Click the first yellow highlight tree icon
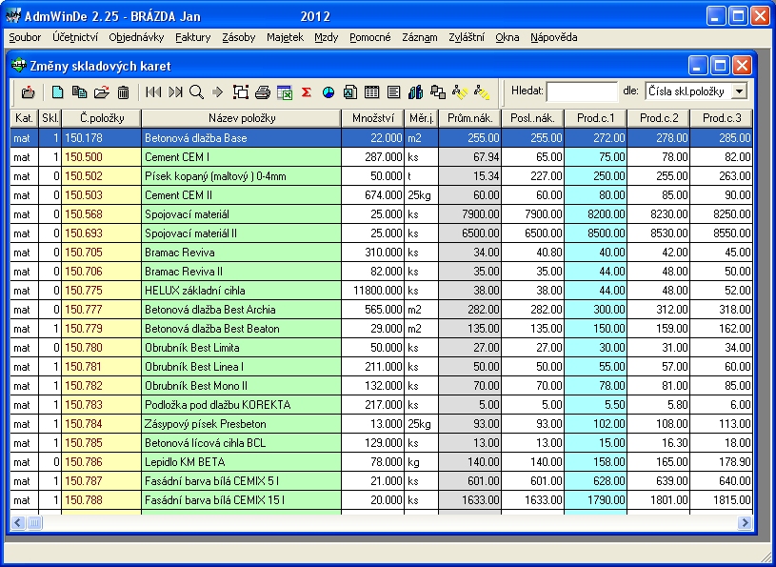Viewport: 776px width, 567px height. pos(460,92)
